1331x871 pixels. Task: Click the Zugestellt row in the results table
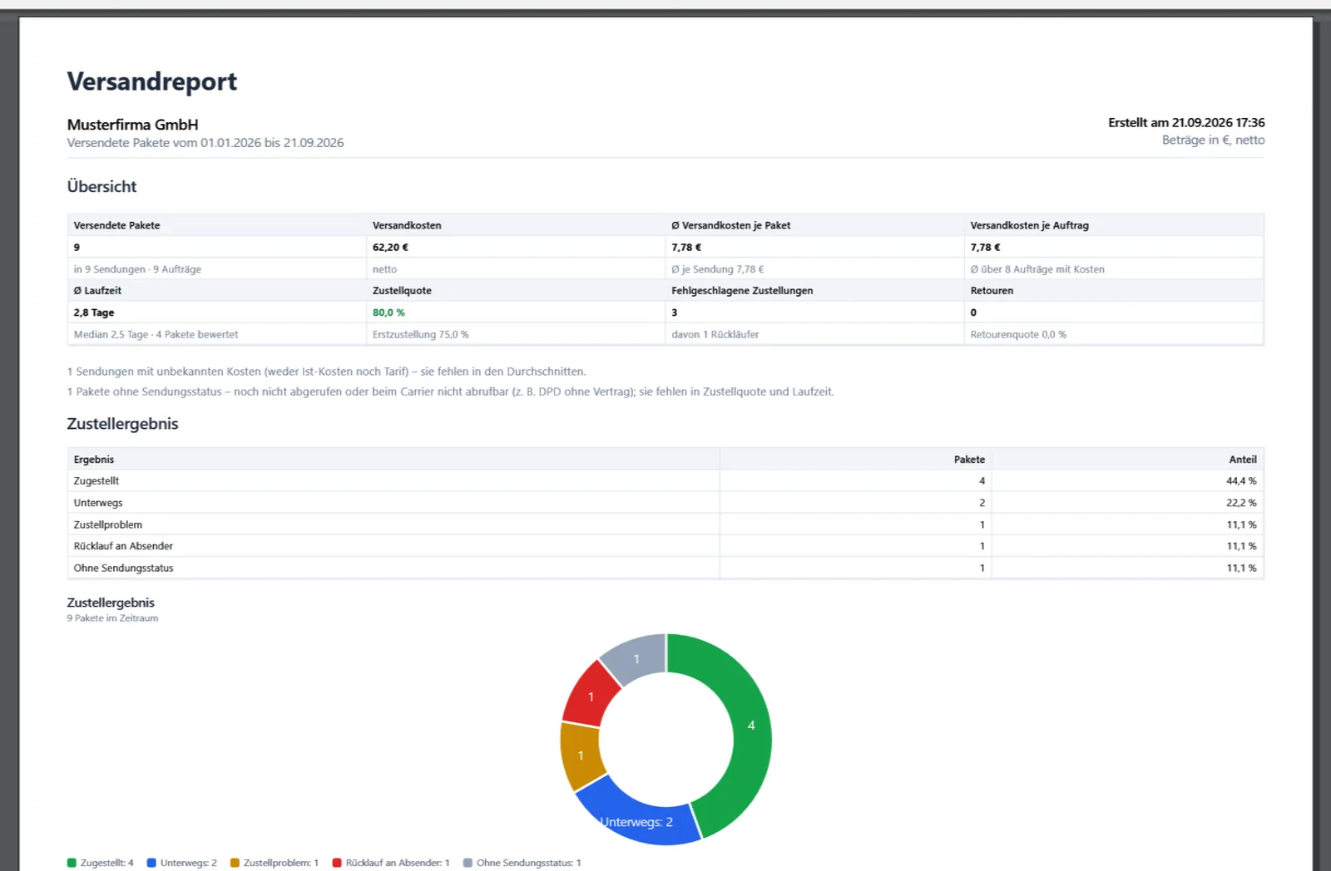[x=665, y=481]
